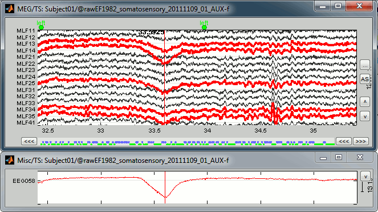Click the red time cursor in EEG058 plot

click(x=165, y=187)
